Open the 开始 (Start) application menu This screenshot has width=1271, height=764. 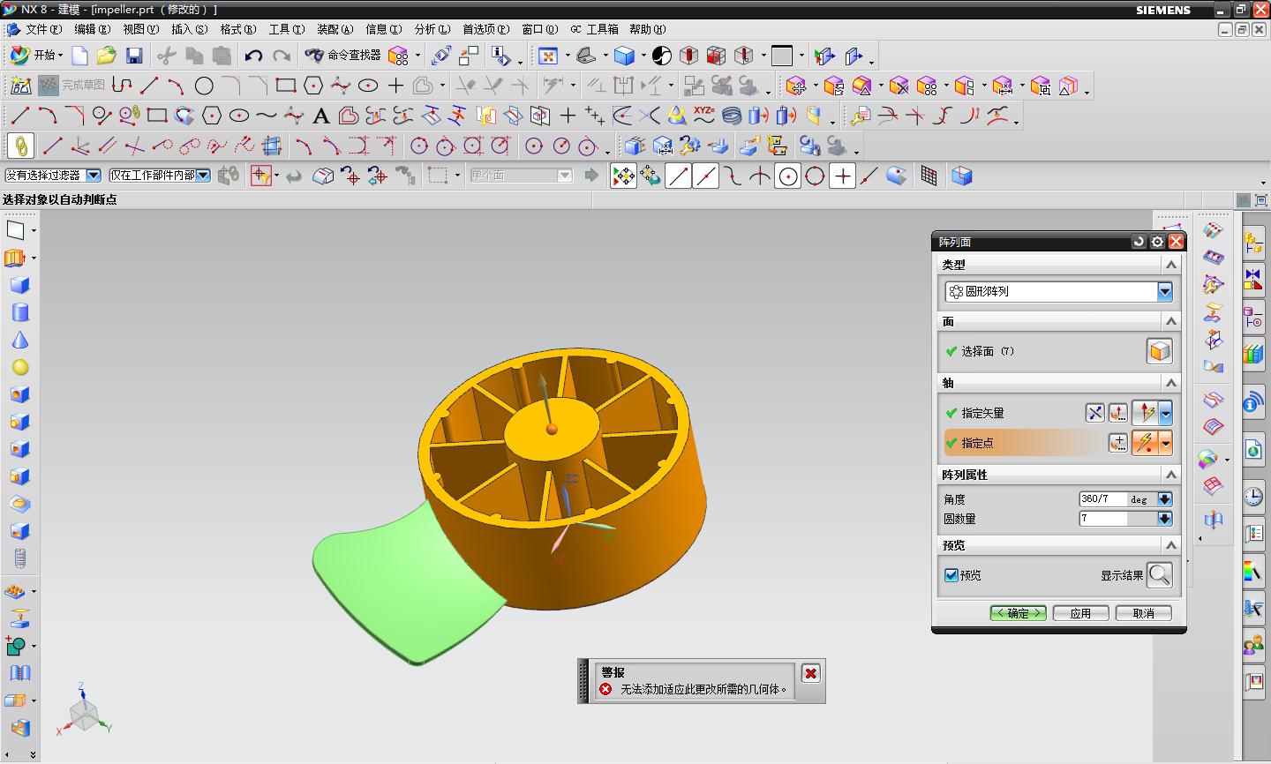coord(35,56)
